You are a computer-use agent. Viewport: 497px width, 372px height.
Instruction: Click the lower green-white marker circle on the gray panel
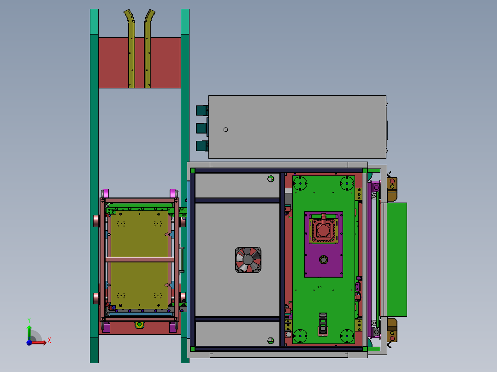pyautogui.click(x=271, y=341)
